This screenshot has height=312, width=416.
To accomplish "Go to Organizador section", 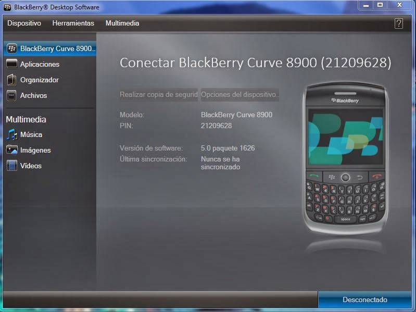I will click(40, 80).
